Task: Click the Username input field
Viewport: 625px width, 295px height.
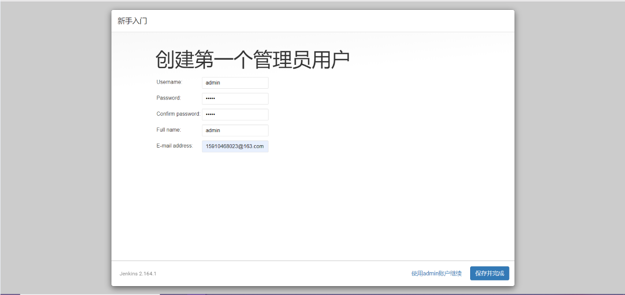Action: pyautogui.click(x=235, y=83)
